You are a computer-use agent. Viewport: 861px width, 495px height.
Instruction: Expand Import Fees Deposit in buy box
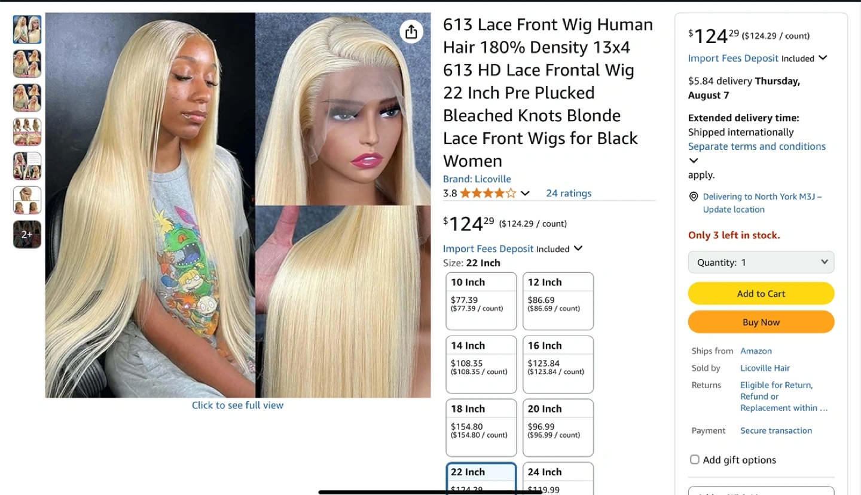coord(823,58)
